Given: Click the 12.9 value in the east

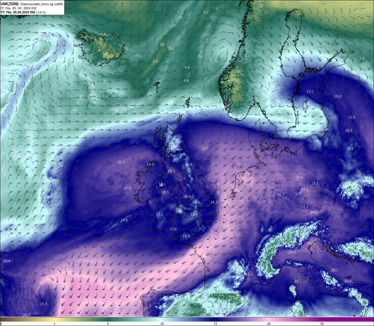Looking at the screenshot, I should 350,149.
